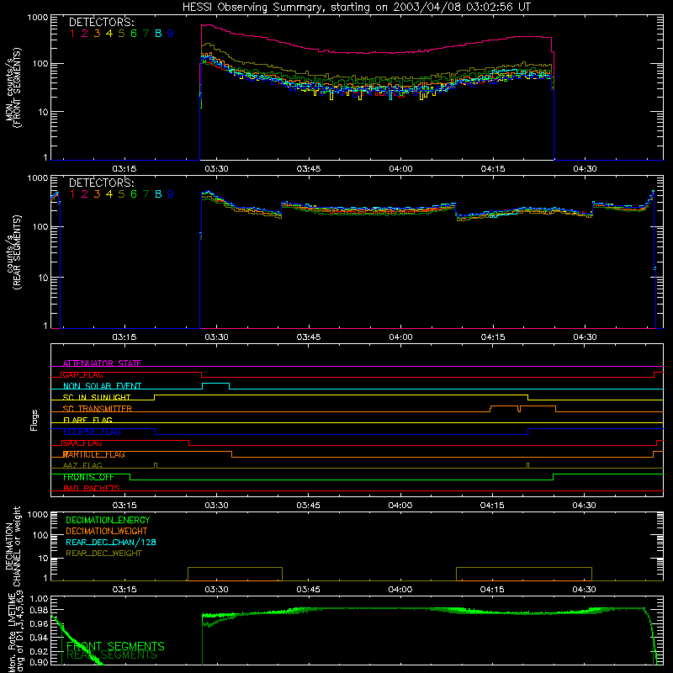This screenshot has width=673, height=673.
Task: Click 0.94 y-axis value of livetime plot
Action: click(39, 638)
